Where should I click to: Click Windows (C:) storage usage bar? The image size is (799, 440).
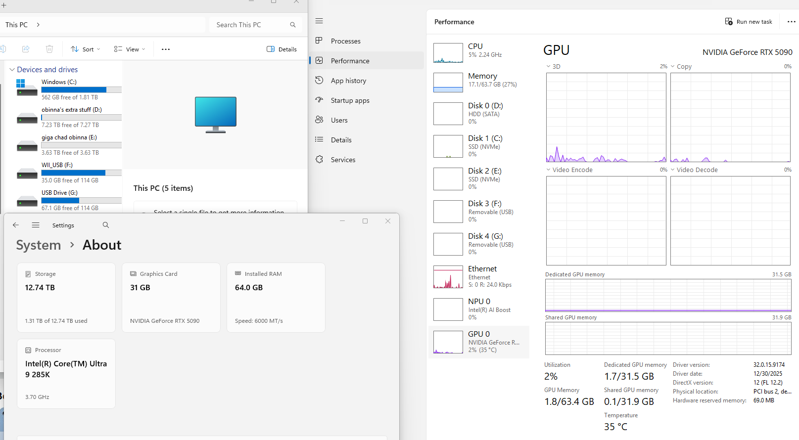click(x=82, y=90)
